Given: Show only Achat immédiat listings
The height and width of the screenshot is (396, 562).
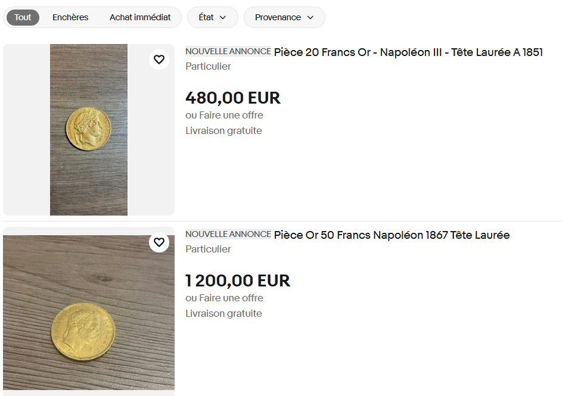Looking at the screenshot, I should (140, 17).
